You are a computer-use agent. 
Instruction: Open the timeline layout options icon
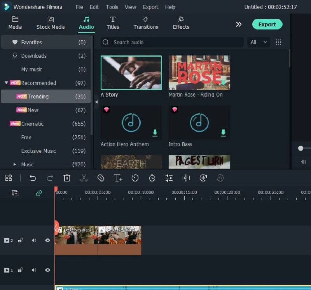pyautogui.click(x=9, y=178)
